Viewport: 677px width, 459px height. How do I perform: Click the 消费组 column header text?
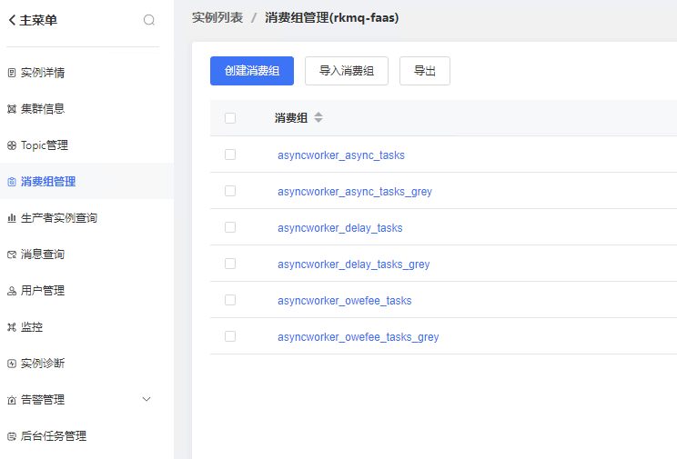pyautogui.click(x=291, y=118)
